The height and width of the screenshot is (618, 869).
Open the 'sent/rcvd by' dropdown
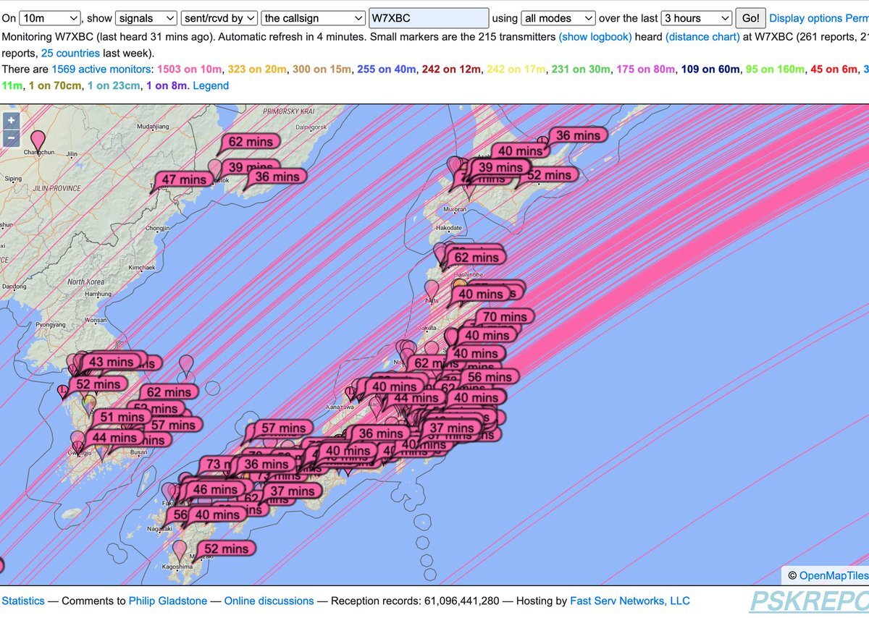pos(219,18)
